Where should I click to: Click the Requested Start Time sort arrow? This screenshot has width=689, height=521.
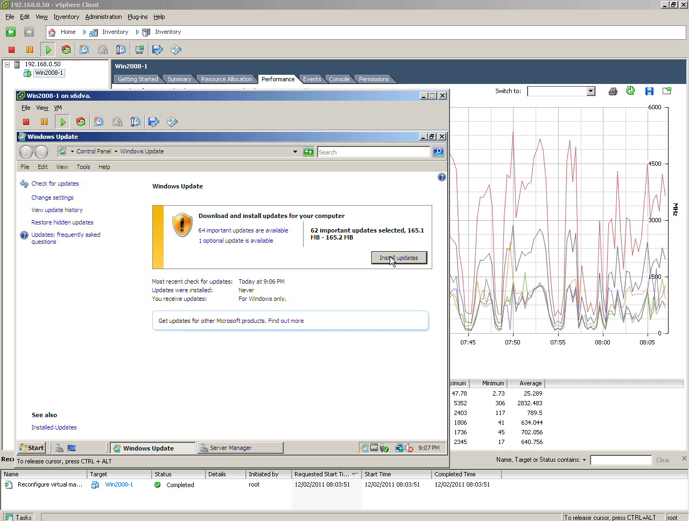[355, 475]
